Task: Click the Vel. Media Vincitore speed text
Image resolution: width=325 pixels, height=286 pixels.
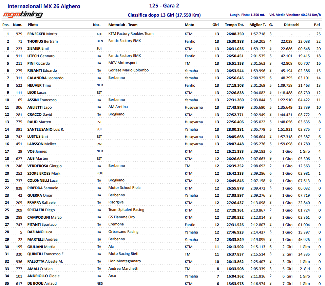Action: [x=295, y=15]
